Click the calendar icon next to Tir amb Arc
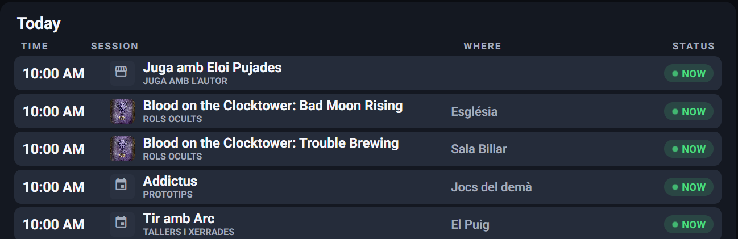The height and width of the screenshot is (239, 738). click(x=121, y=223)
